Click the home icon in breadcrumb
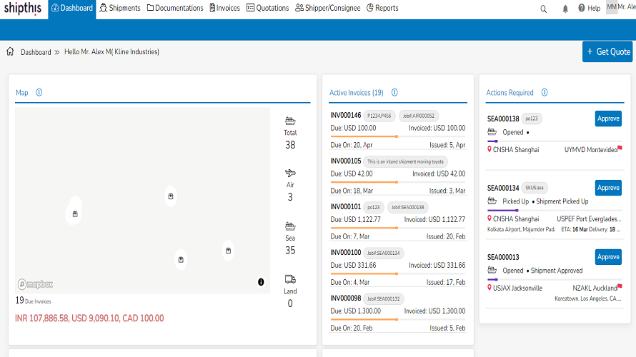Image resolution: width=636 pixels, height=357 pixels. [10, 51]
